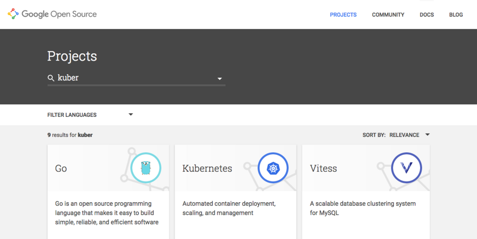This screenshot has width=477, height=239.
Task: Click the RELEVANCE sort option
Action: coord(404,135)
